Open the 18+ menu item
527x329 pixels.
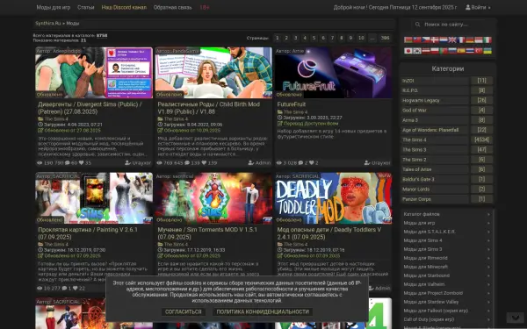point(205,7)
